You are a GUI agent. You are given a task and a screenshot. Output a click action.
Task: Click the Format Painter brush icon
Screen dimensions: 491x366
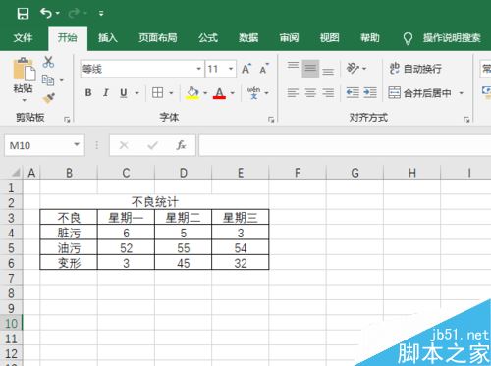tap(49, 98)
